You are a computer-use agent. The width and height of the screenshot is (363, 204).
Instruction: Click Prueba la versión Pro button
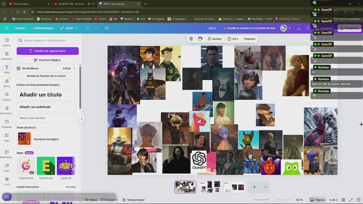249,28
